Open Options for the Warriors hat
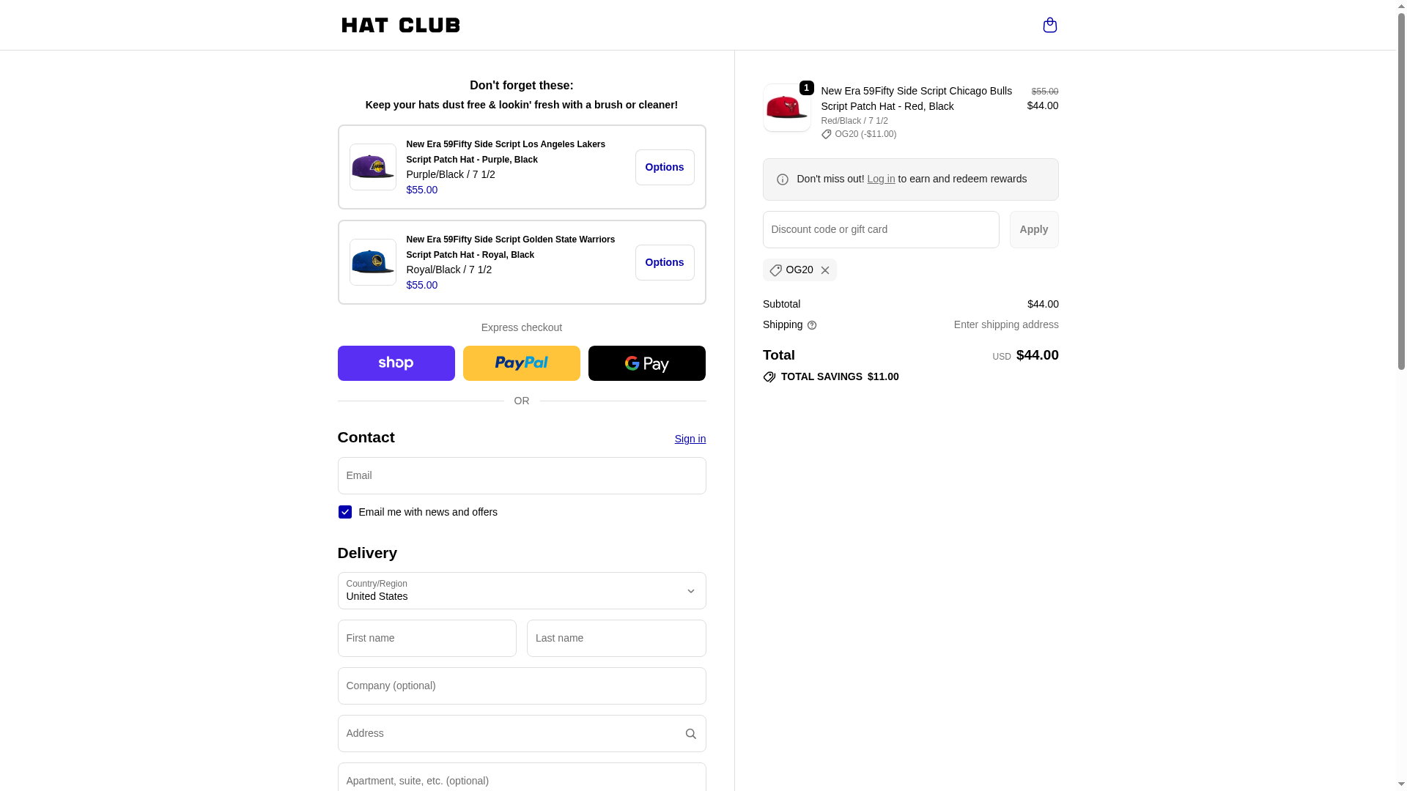The height and width of the screenshot is (791, 1407). coord(664,262)
